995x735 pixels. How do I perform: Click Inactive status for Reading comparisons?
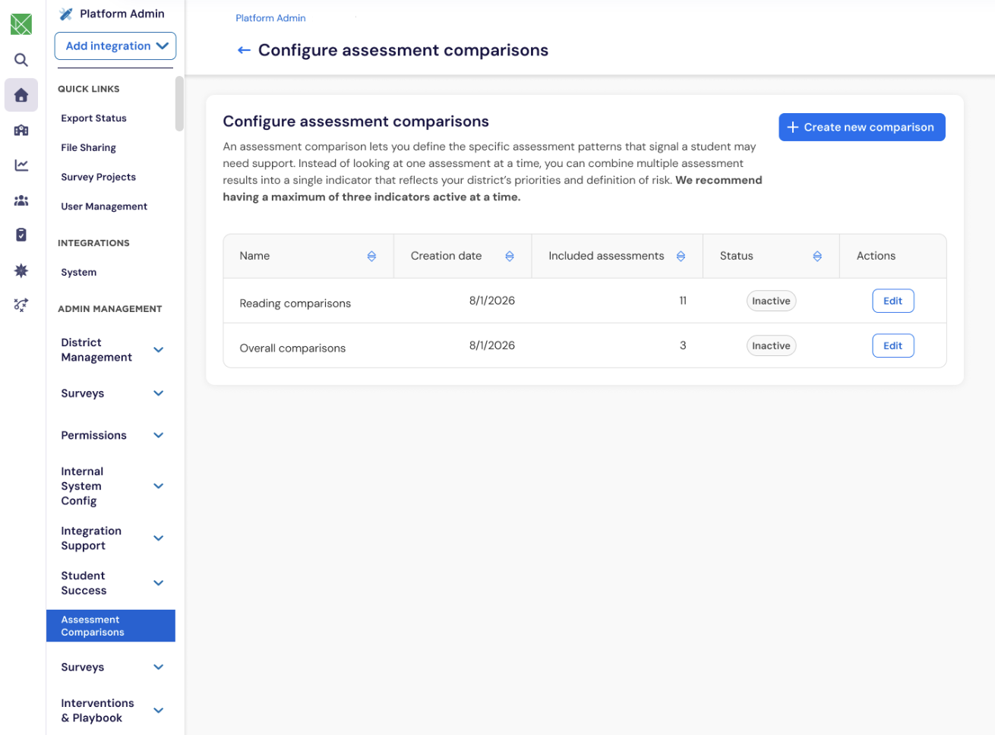coord(771,301)
